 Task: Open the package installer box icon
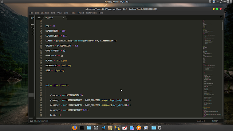coord(110,128)
